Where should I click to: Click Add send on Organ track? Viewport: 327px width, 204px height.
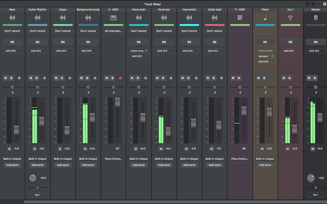point(63,165)
